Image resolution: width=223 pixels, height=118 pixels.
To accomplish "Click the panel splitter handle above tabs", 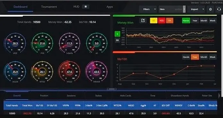I will click(111, 89).
